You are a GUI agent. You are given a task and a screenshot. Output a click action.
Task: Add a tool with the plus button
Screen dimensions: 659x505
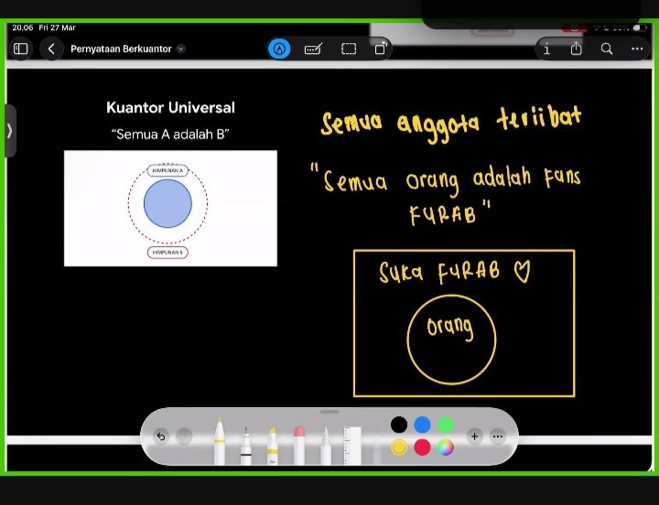474,436
